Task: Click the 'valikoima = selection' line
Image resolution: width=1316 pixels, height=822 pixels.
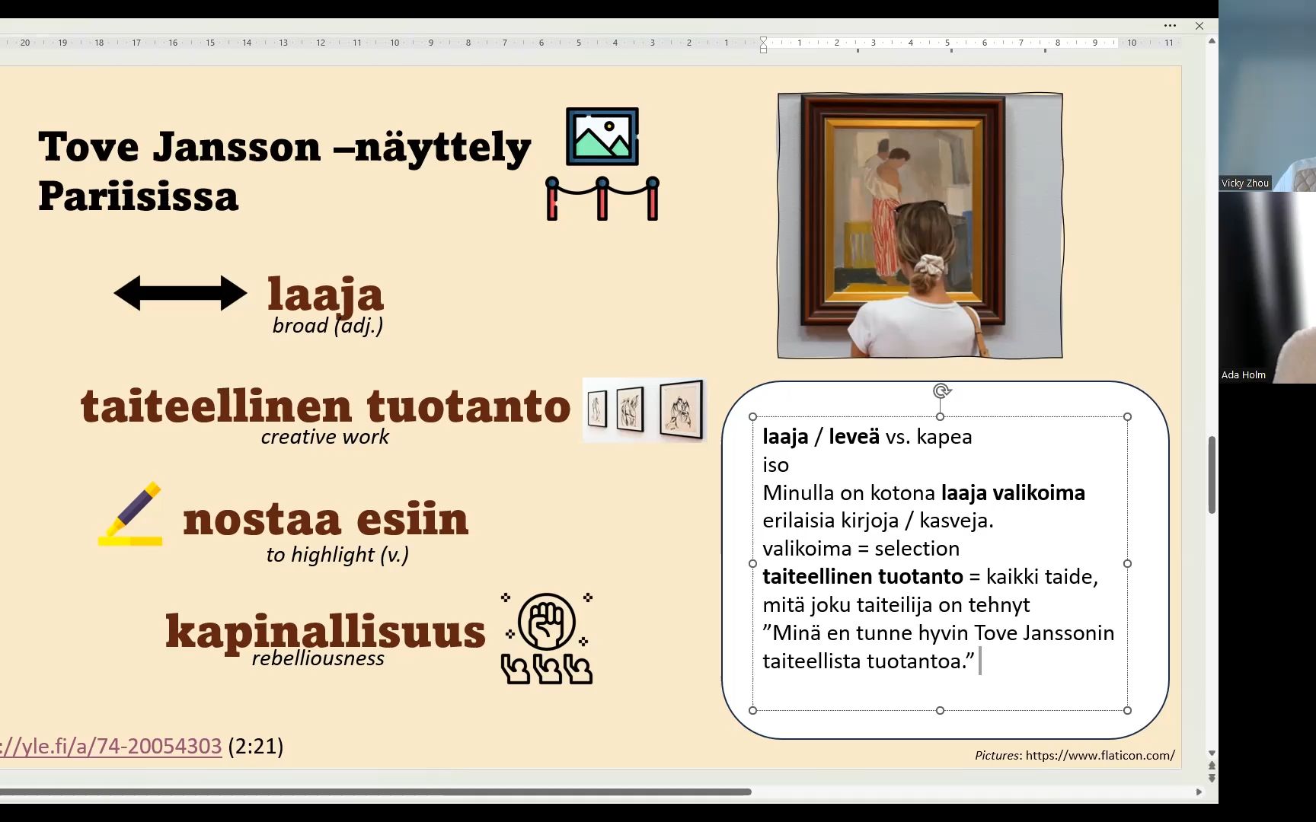Action: 861,549
